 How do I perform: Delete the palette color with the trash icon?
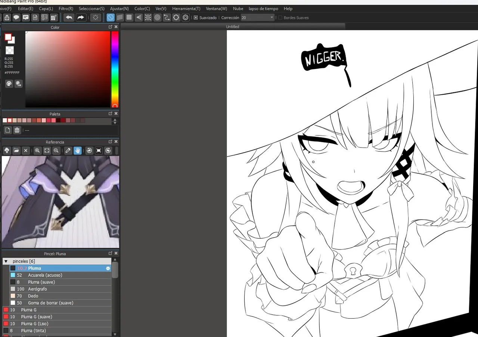tap(17, 130)
